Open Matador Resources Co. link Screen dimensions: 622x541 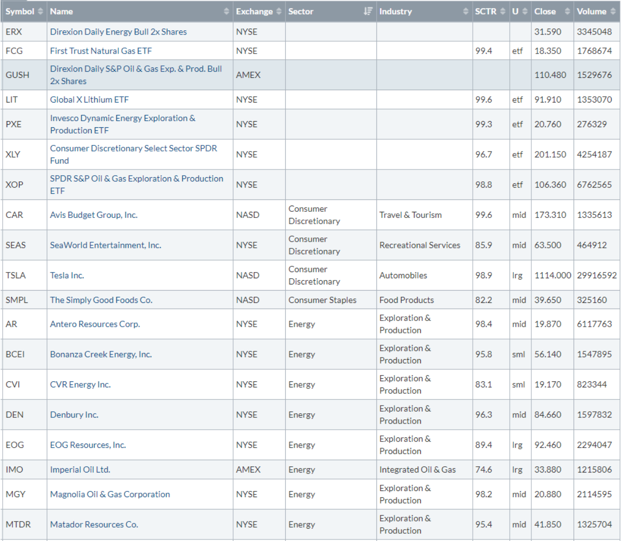click(94, 525)
